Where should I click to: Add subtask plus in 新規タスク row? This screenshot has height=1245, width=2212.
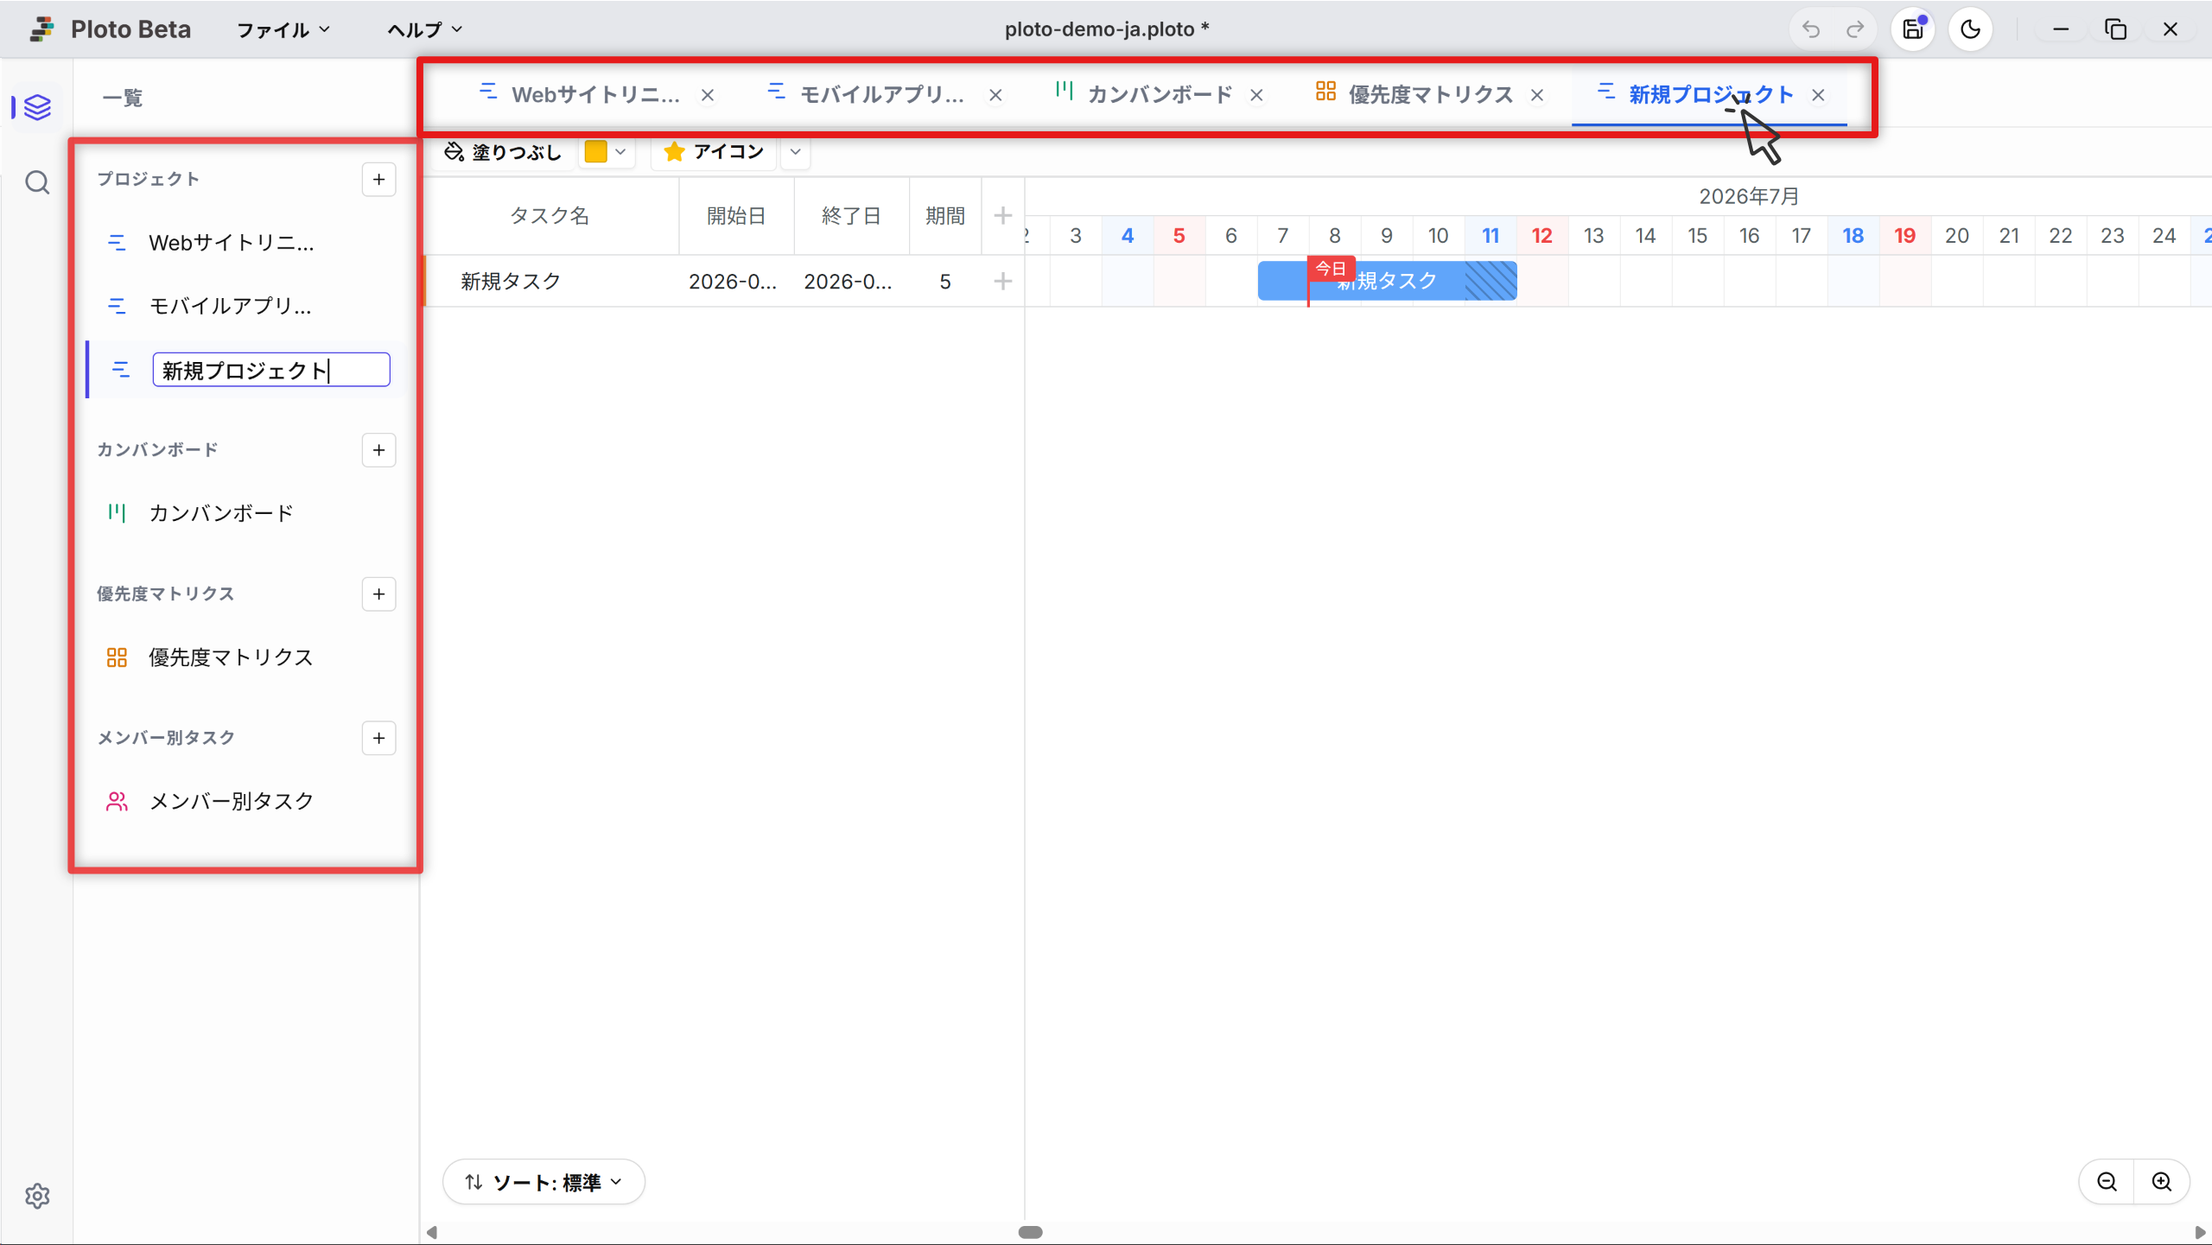point(1002,281)
